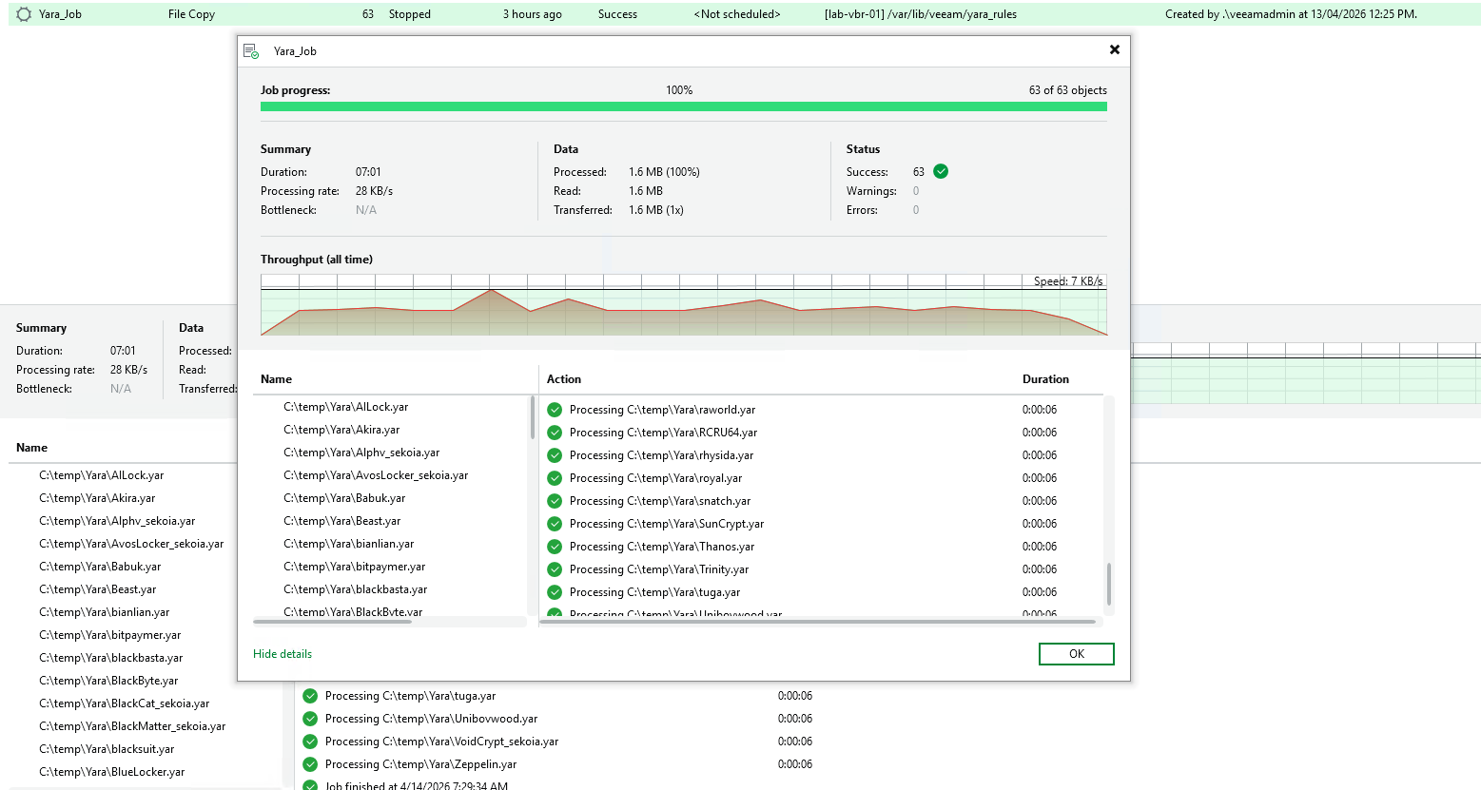Viewport: 1481px width, 790px height.
Task: Click the green job progress bar
Action: point(683,107)
